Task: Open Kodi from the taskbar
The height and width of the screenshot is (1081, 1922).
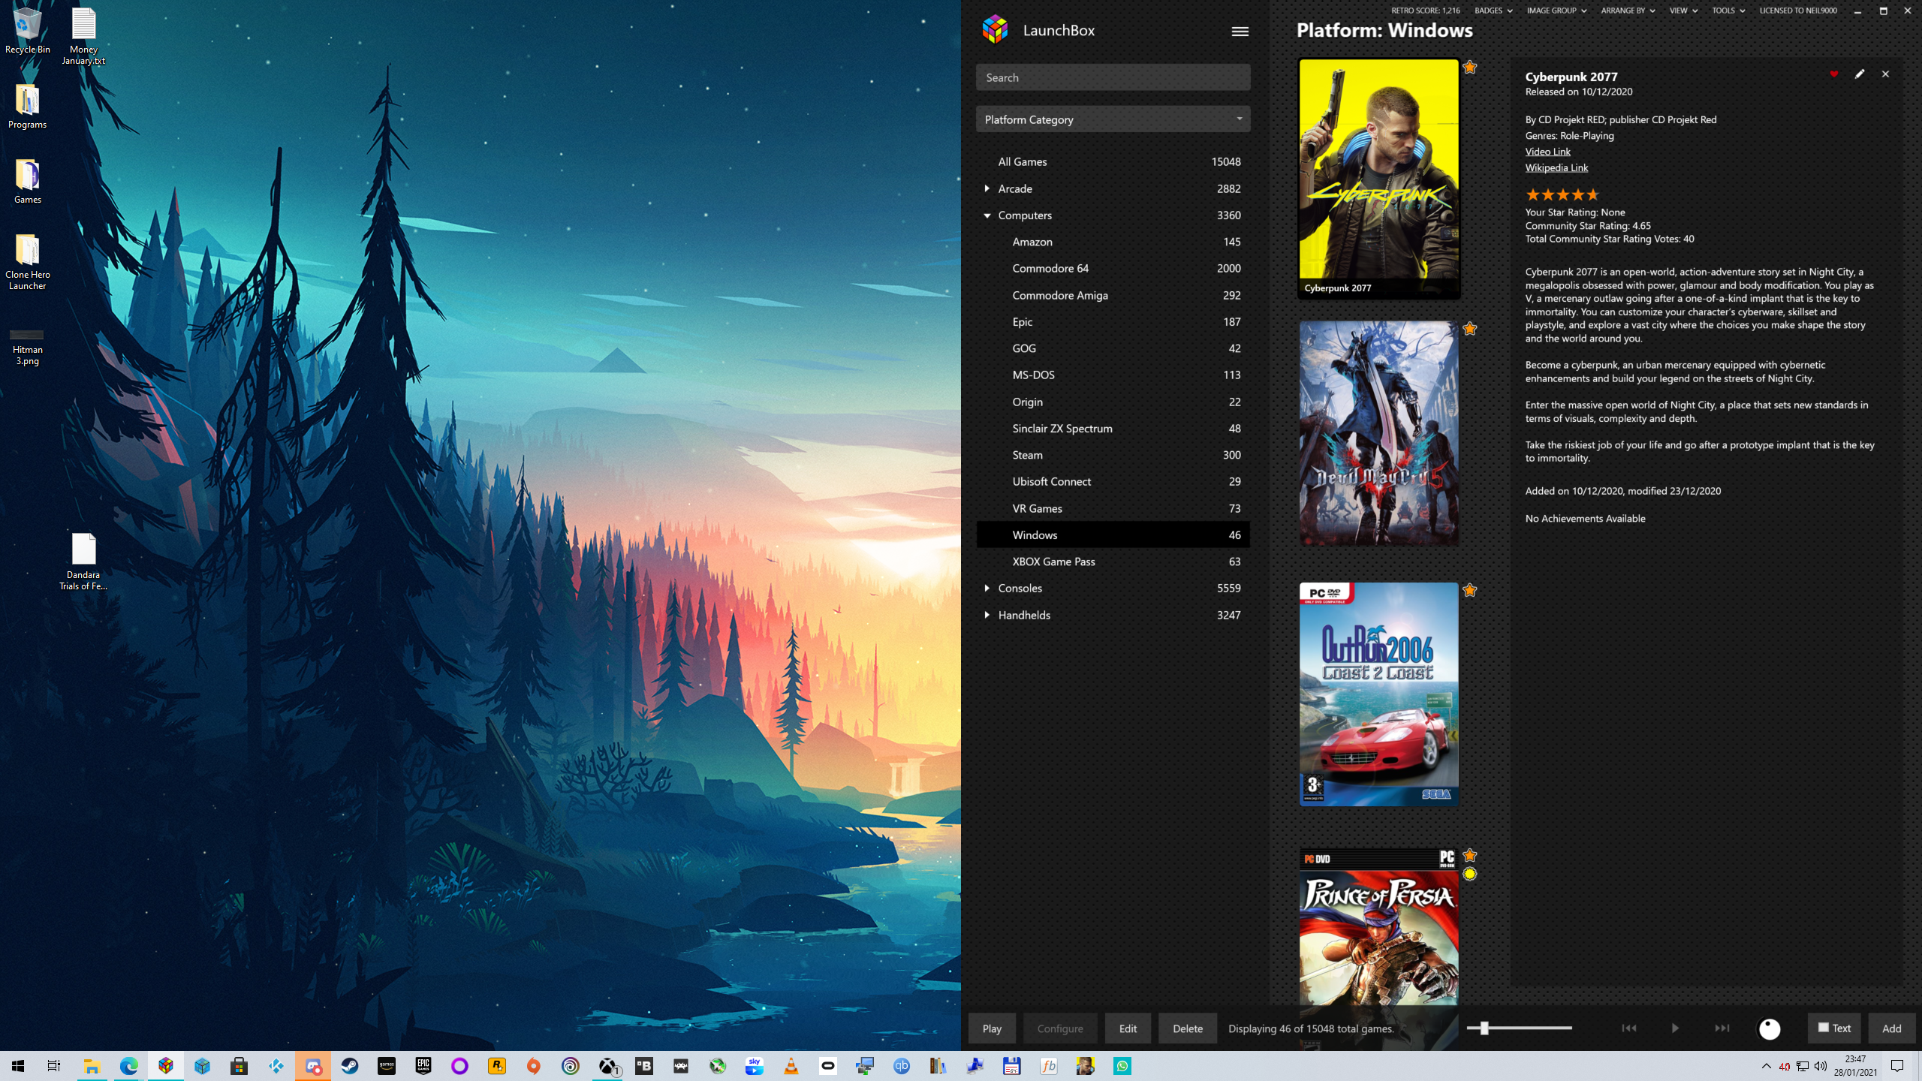Action: click(276, 1066)
